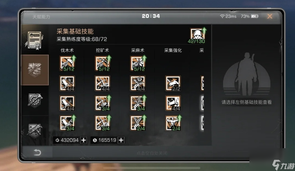
Task: Open the muscle-man skill 2/4 icon
Action: pos(173,123)
